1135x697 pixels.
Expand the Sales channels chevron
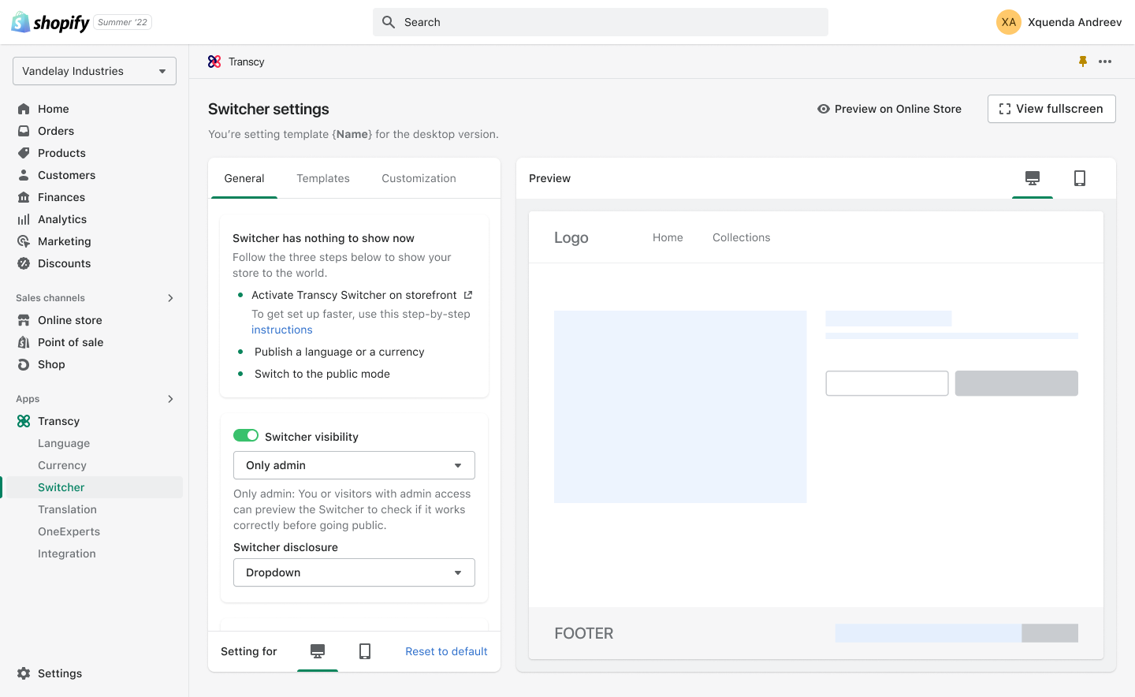click(170, 298)
